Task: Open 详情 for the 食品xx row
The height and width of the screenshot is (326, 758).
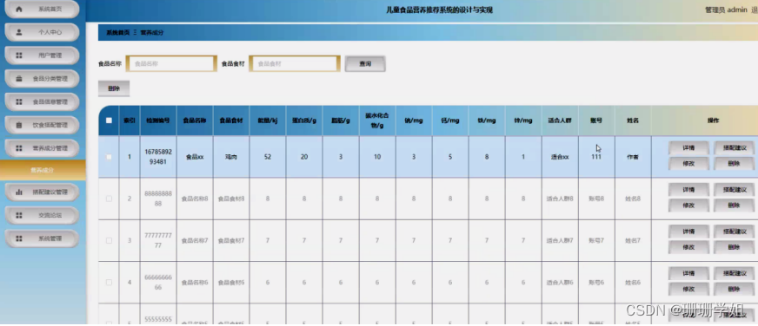Action: pyautogui.click(x=688, y=148)
